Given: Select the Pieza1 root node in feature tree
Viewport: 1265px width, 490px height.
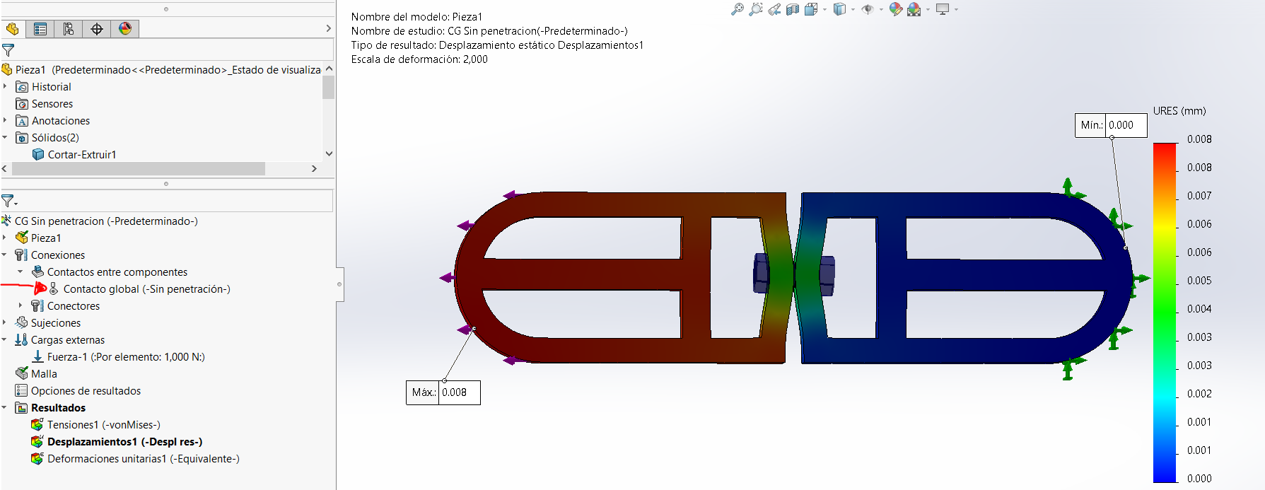Looking at the screenshot, I should tap(163, 70).
